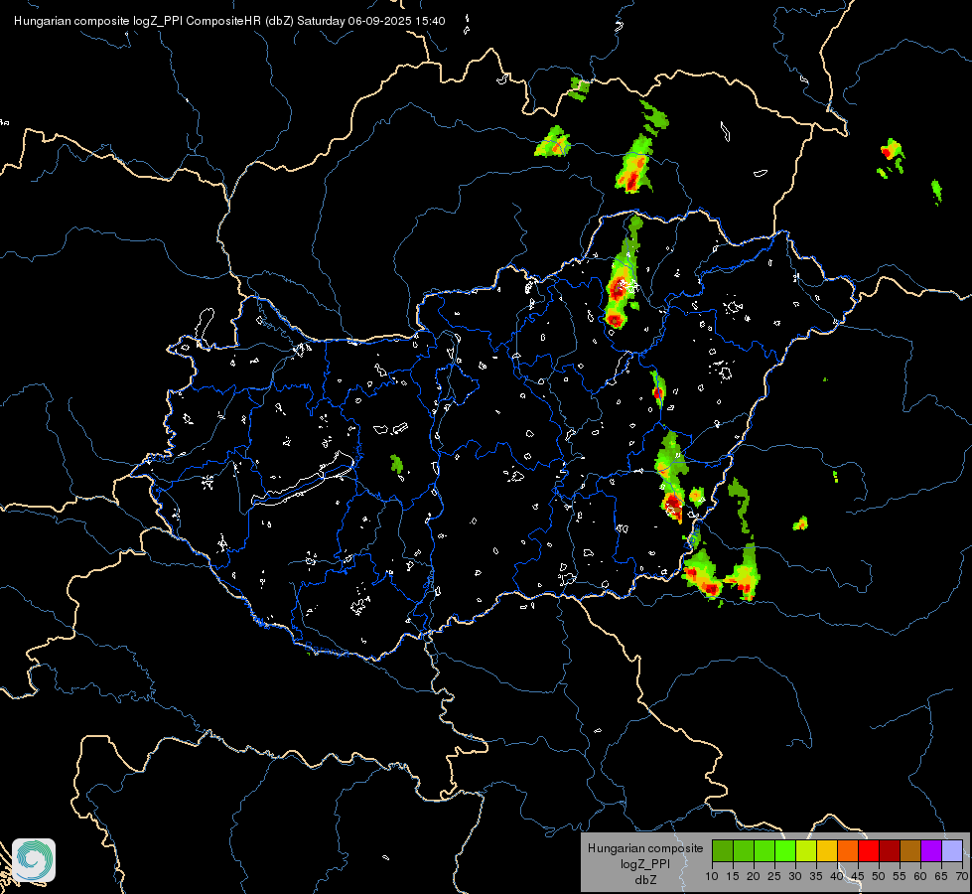Click the 35–40 dBZ yellow legend swatch
The image size is (972, 894).
(x=827, y=850)
